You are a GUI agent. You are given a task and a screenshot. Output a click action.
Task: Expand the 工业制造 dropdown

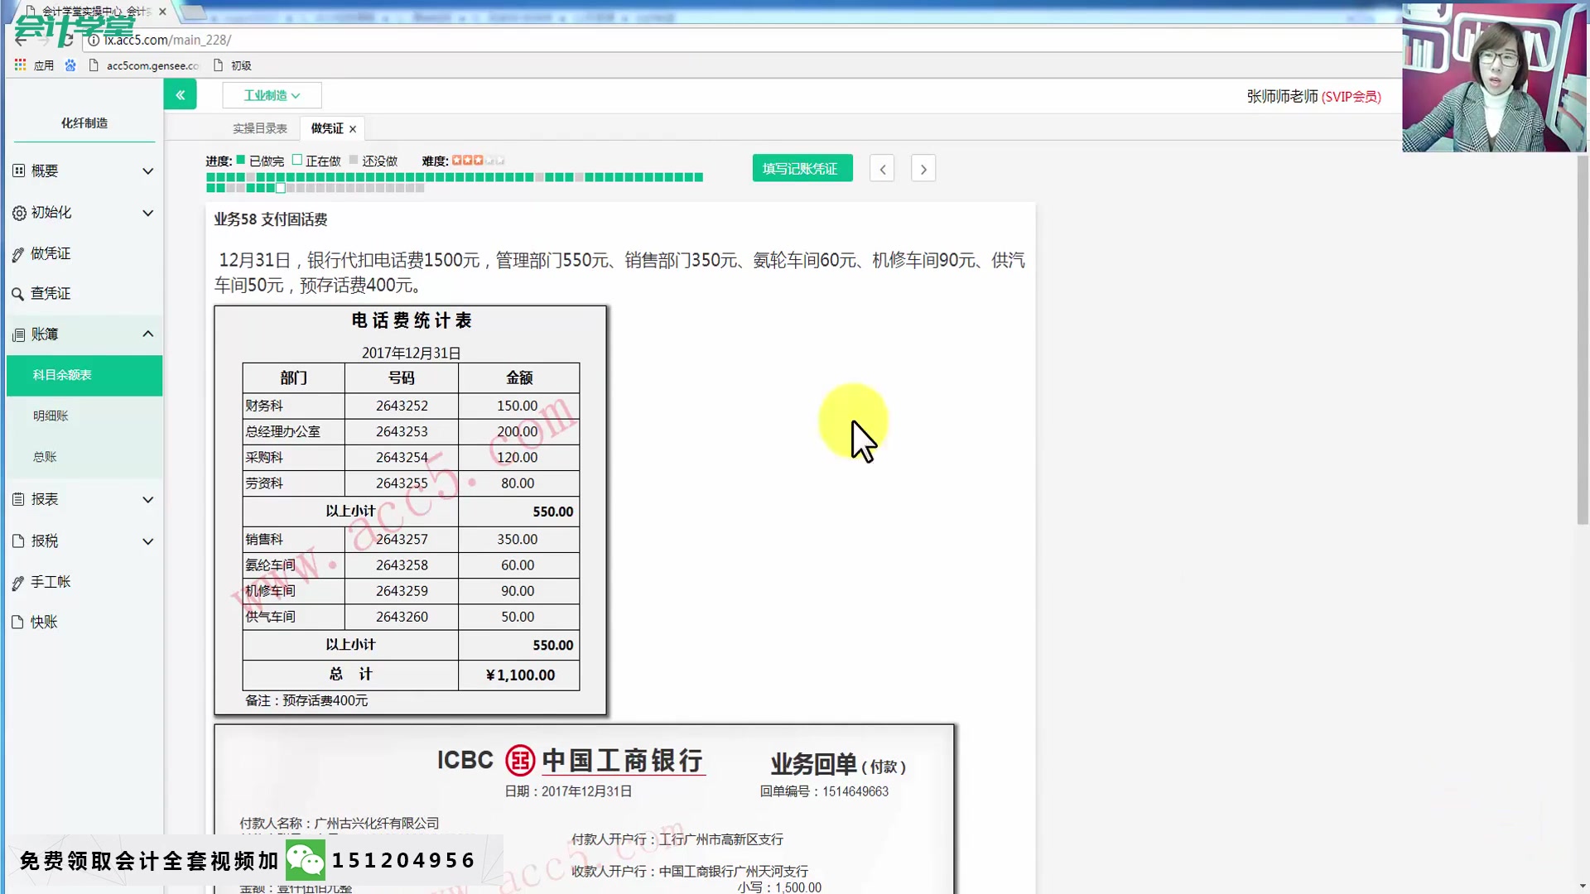(272, 95)
